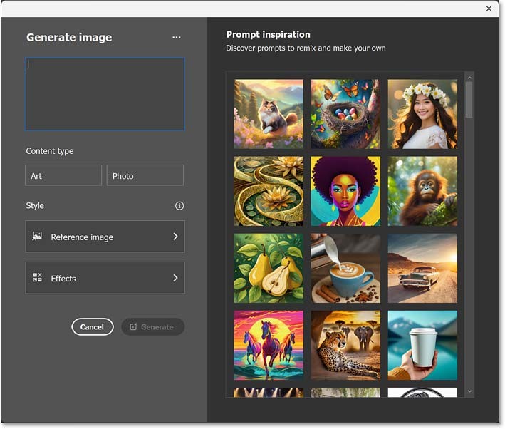Choose the fluffy cat in meadow thumbnail

coord(269,113)
